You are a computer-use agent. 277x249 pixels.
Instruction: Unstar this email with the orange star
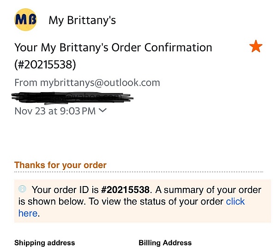[256, 46]
